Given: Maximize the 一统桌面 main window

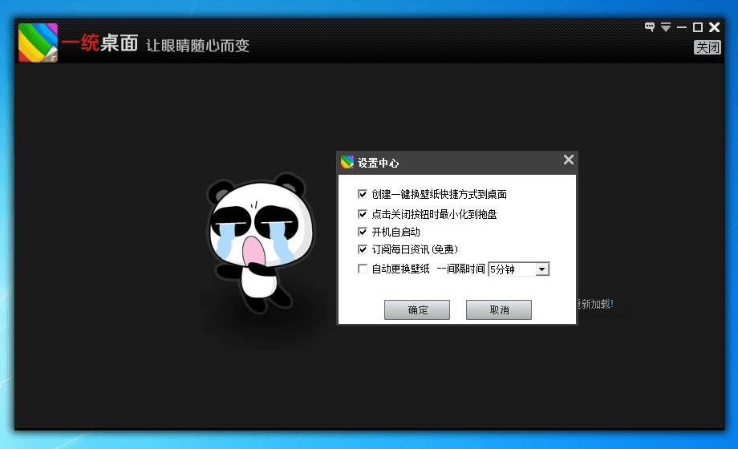Looking at the screenshot, I should point(698,27).
